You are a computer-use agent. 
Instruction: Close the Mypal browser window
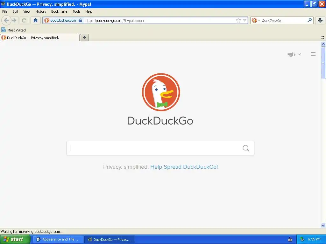322,4
